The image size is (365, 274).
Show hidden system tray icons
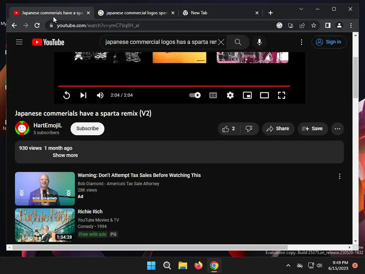[x=288, y=265]
